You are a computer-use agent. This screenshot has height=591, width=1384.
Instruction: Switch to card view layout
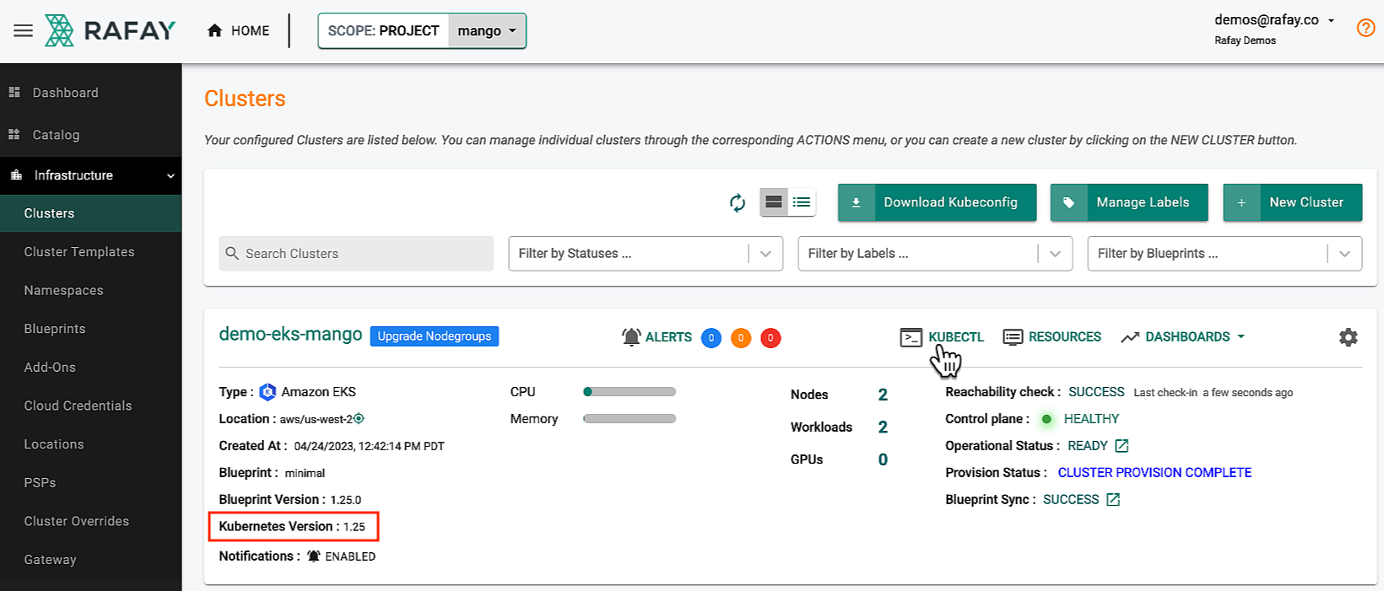pyautogui.click(x=774, y=202)
